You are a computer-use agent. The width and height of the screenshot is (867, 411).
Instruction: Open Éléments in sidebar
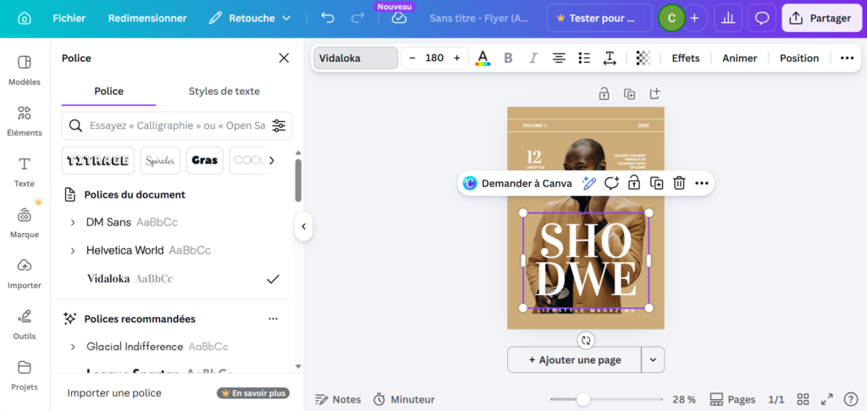(x=25, y=120)
